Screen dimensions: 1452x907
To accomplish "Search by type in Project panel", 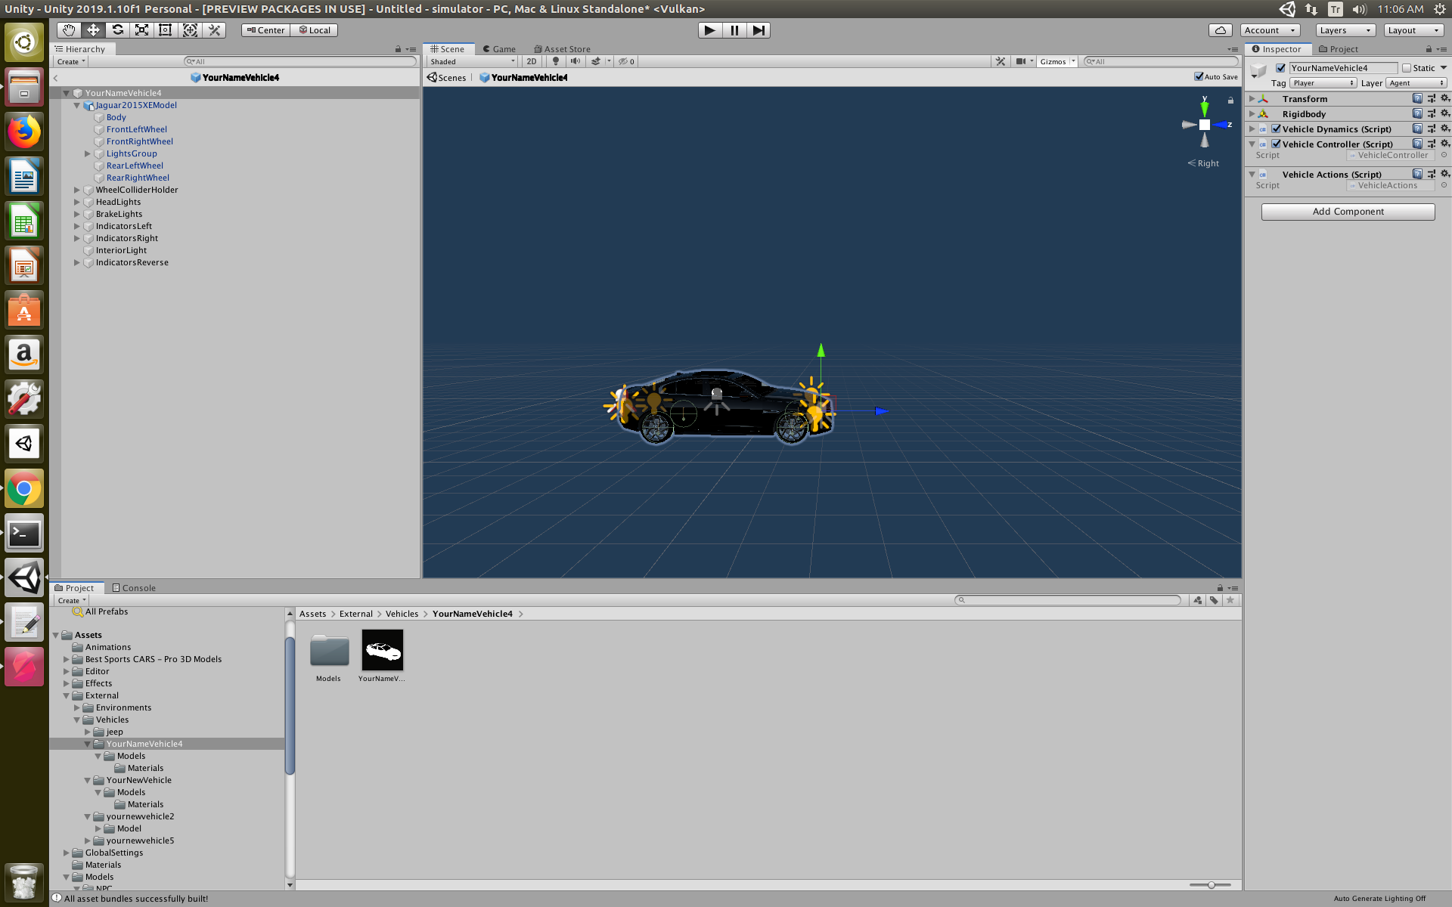I will coord(1198,600).
